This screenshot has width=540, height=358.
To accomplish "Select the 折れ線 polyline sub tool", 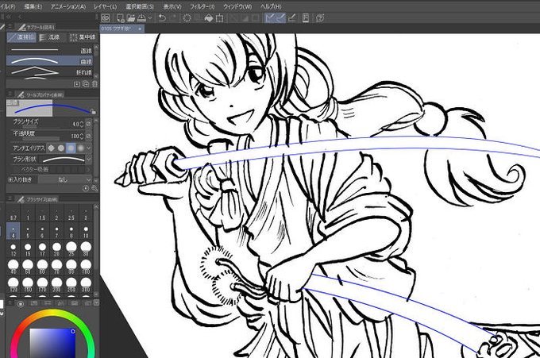I will coord(49,71).
